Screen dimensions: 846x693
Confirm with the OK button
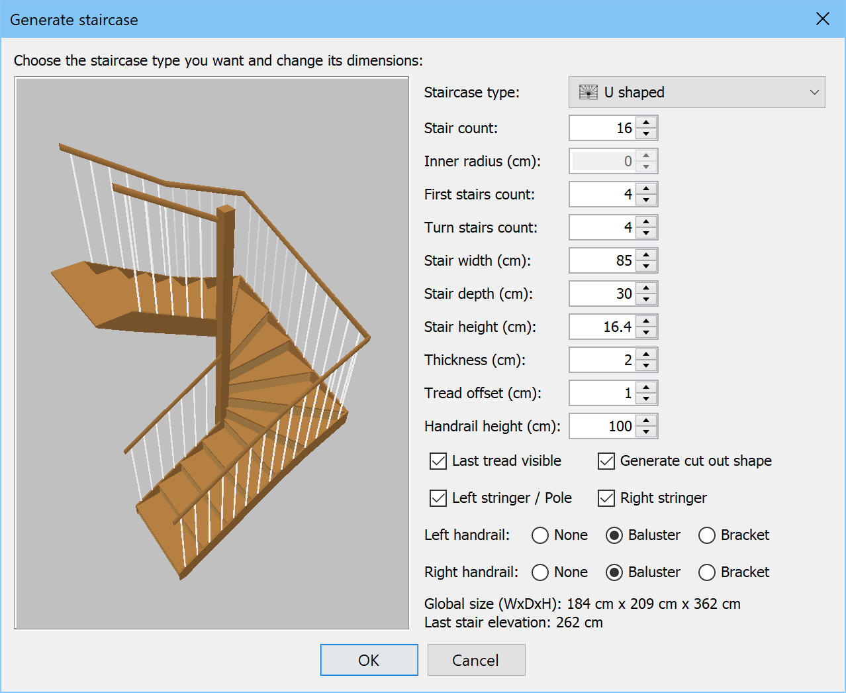(369, 660)
